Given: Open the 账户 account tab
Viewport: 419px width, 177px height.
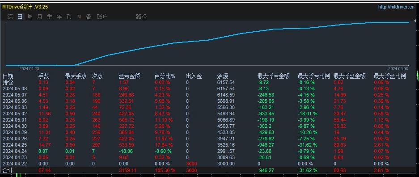Looking at the screenshot, I should [102, 17].
